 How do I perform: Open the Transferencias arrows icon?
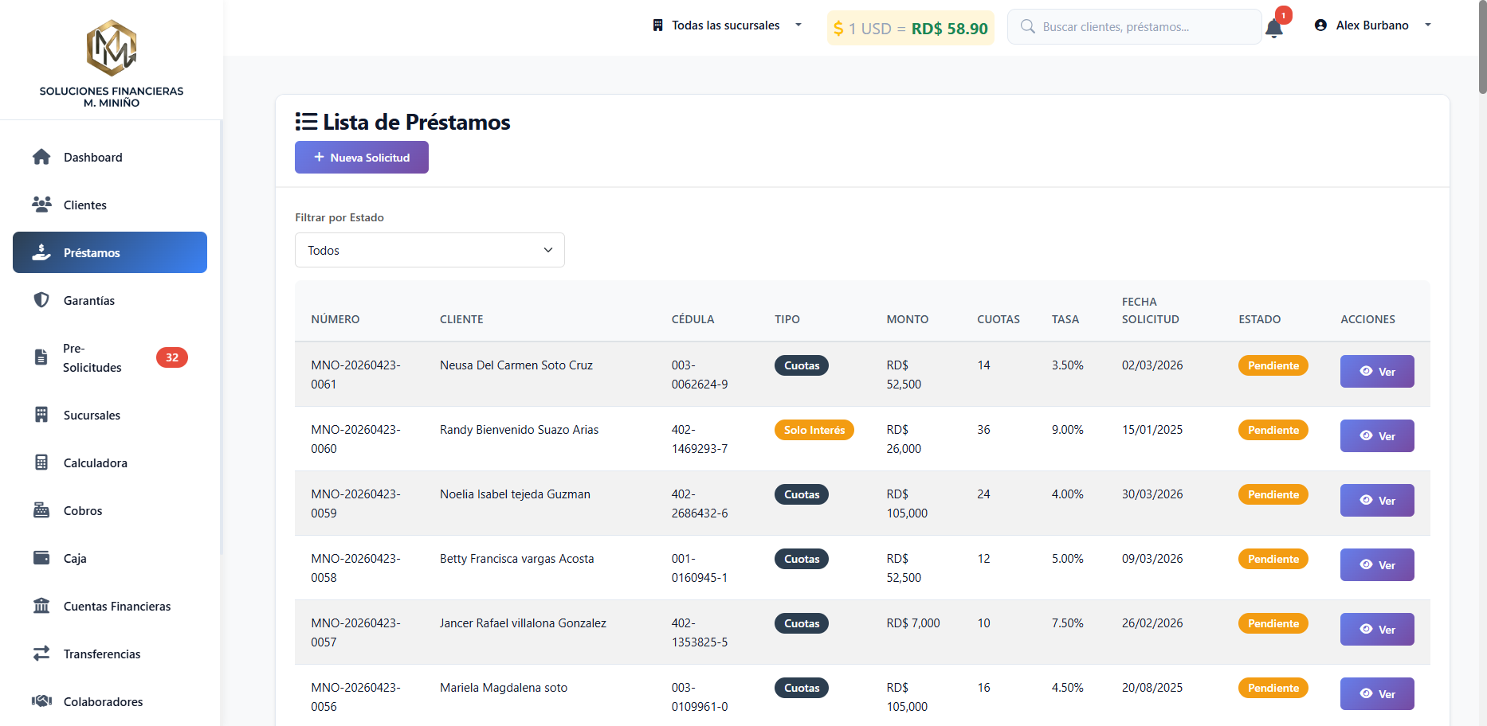(x=41, y=654)
